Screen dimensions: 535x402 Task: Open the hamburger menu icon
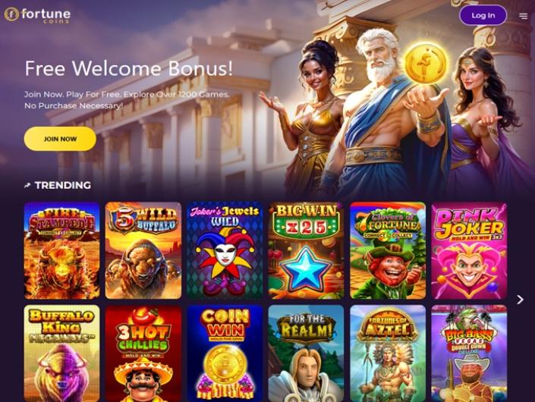[523, 16]
